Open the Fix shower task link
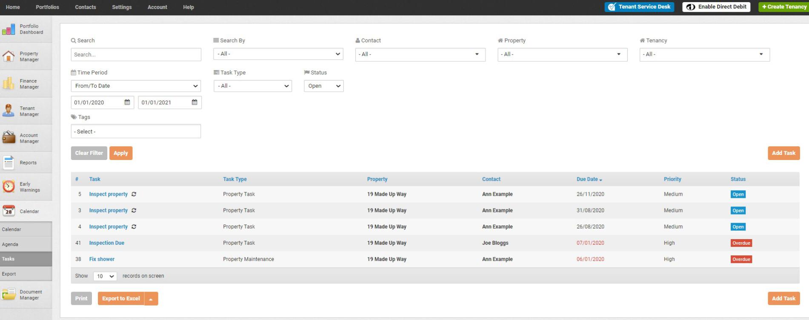This screenshot has width=809, height=320. coord(102,259)
